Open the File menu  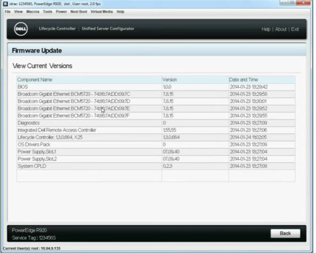[8, 12]
